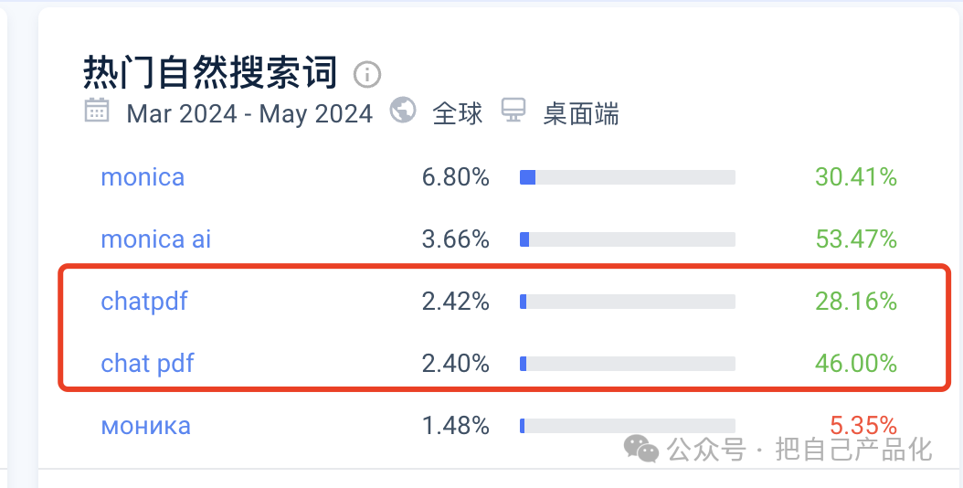Click the traffic share bar for chat pdf

point(628,364)
